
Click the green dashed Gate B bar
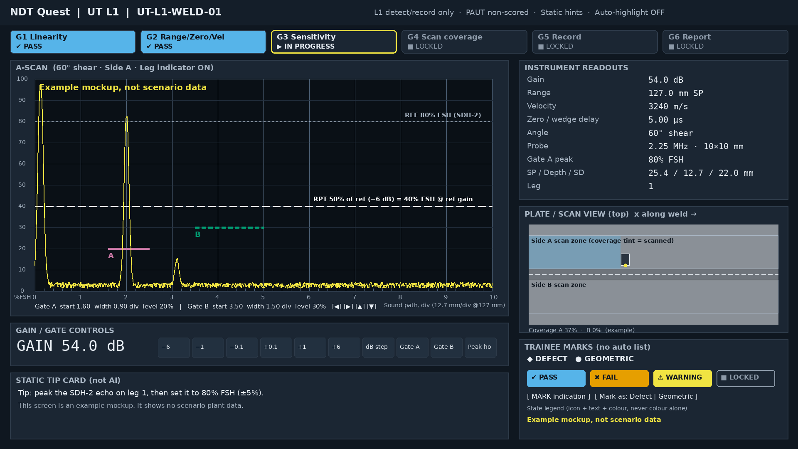tap(229, 227)
